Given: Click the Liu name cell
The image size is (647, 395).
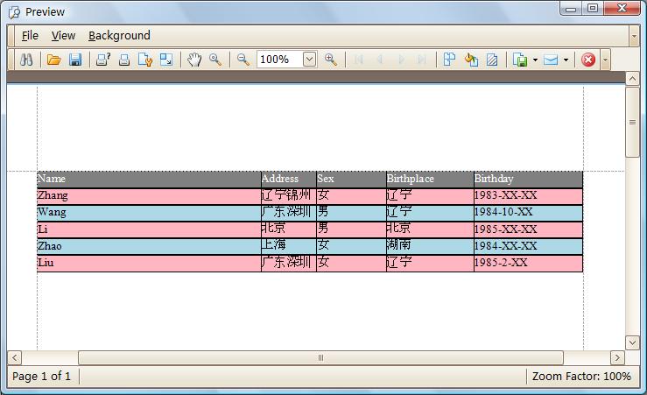Looking at the screenshot, I should [x=149, y=264].
